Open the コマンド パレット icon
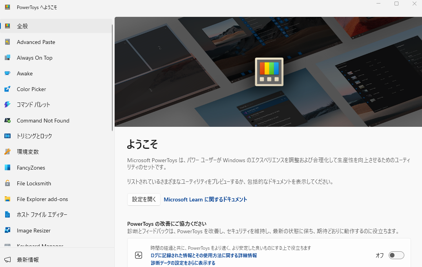 7,105
